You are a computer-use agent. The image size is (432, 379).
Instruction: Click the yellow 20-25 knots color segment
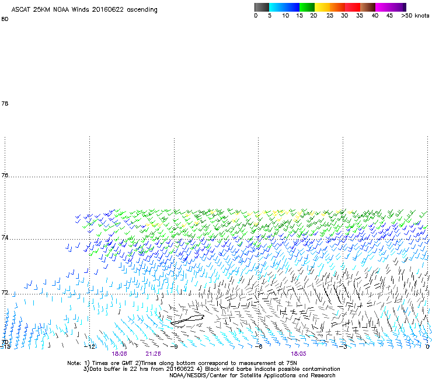tap(322, 7)
